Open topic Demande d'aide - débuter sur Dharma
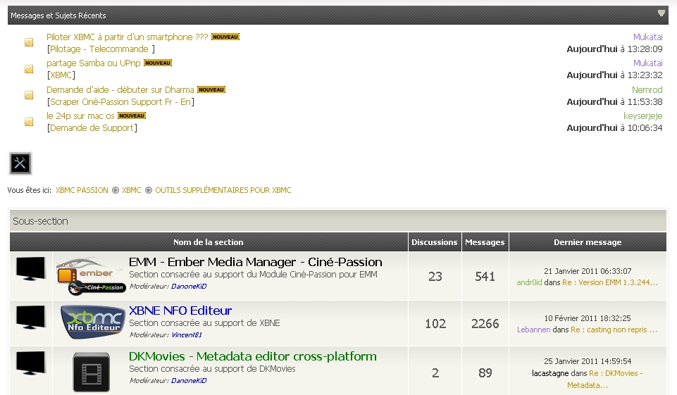The width and height of the screenshot is (677, 395). (x=120, y=90)
